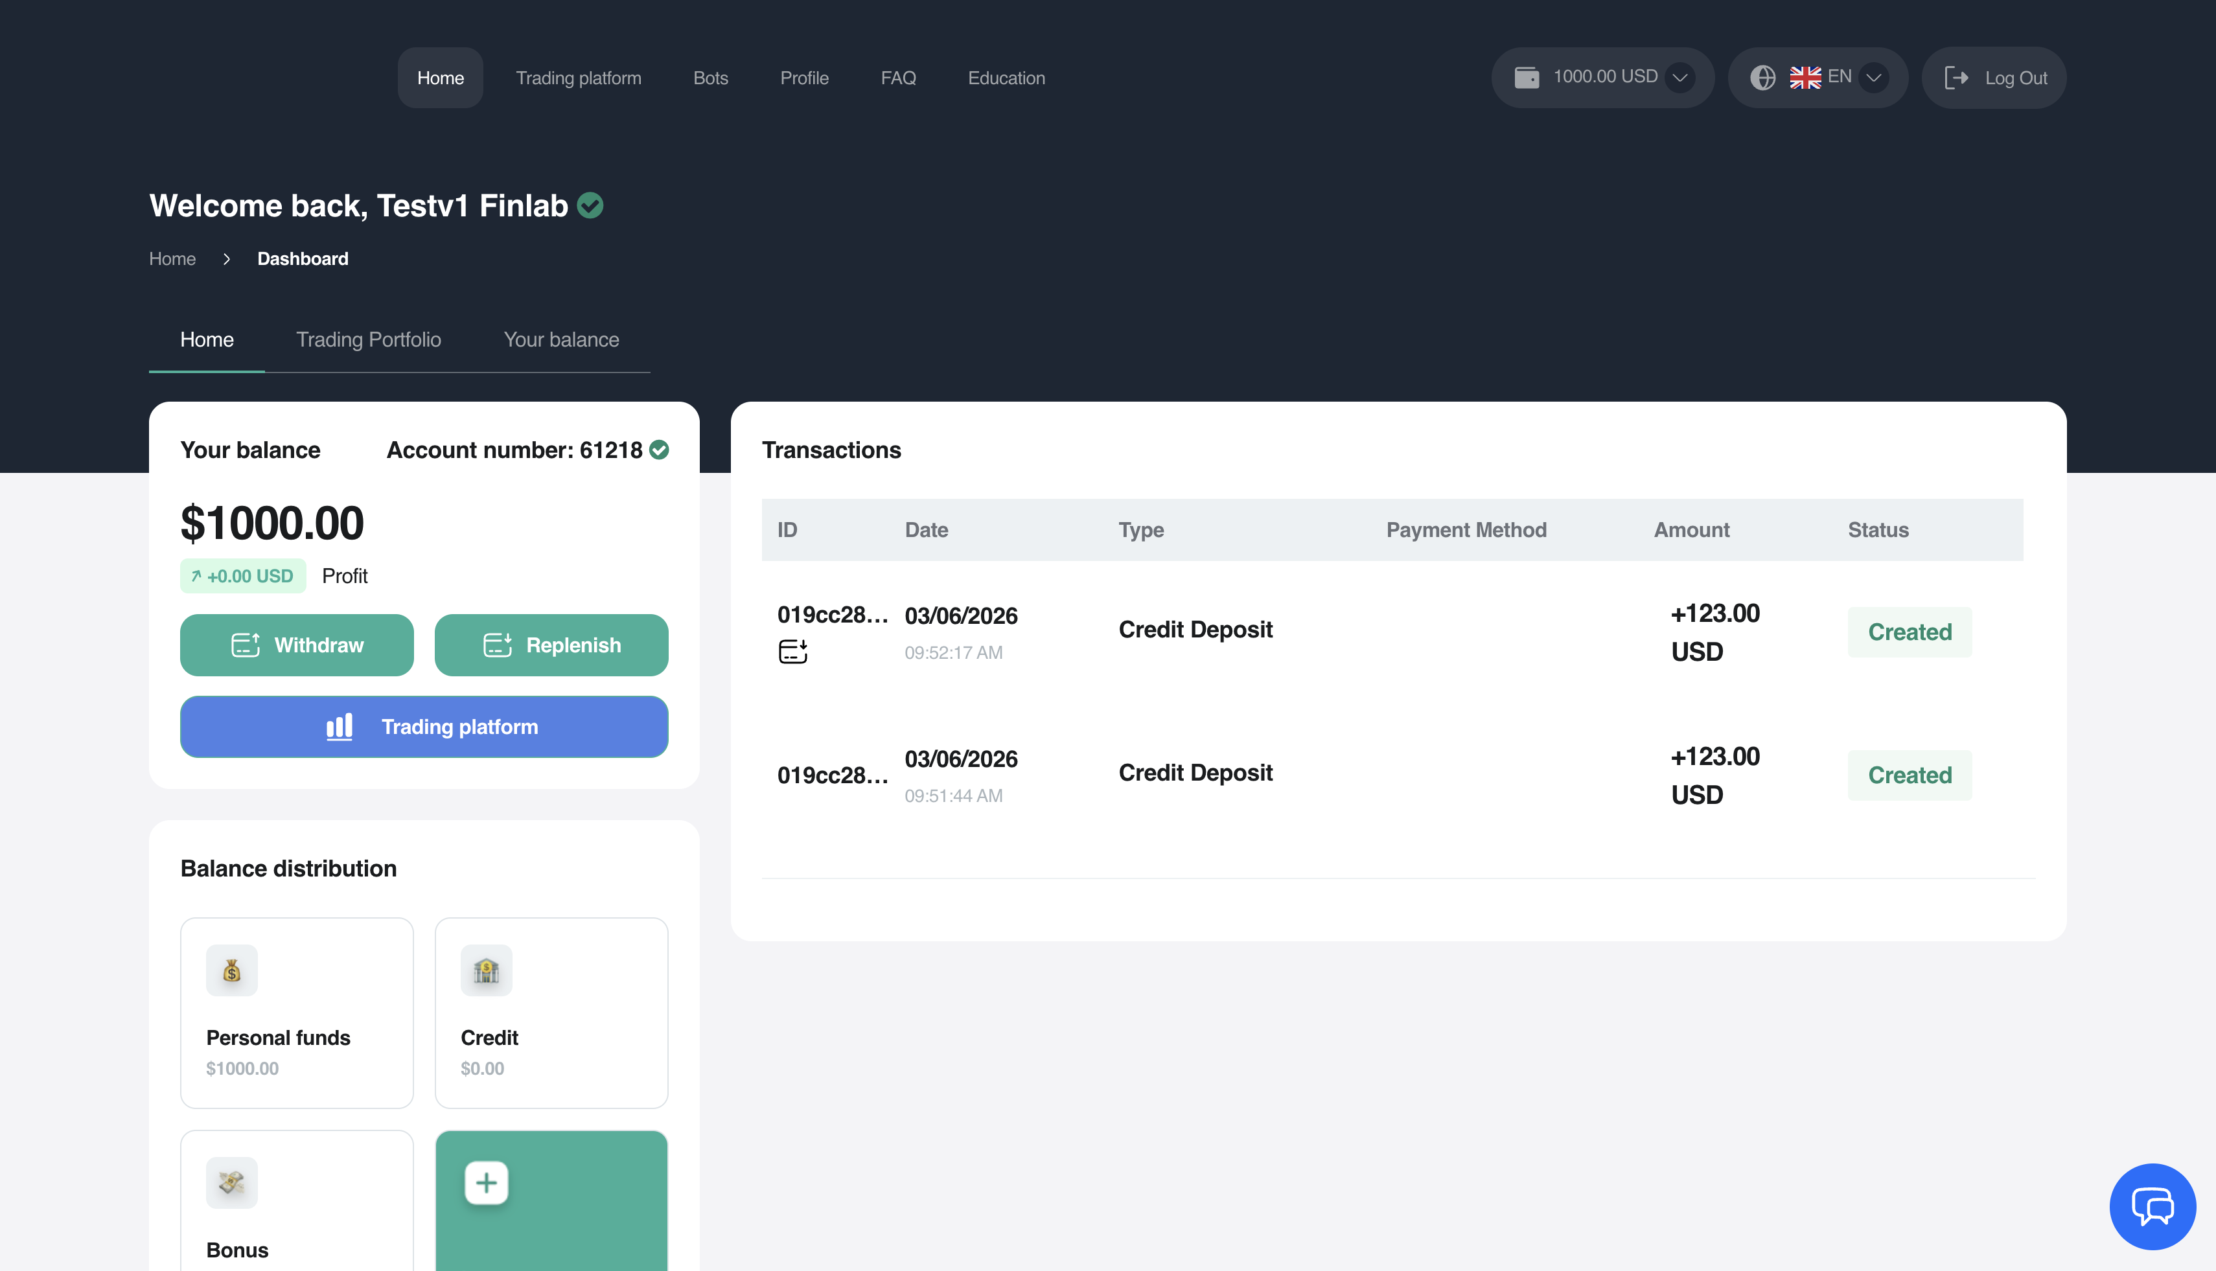Click the plus icon on the green card
This screenshot has height=1271, width=2216.
coord(487,1183)
